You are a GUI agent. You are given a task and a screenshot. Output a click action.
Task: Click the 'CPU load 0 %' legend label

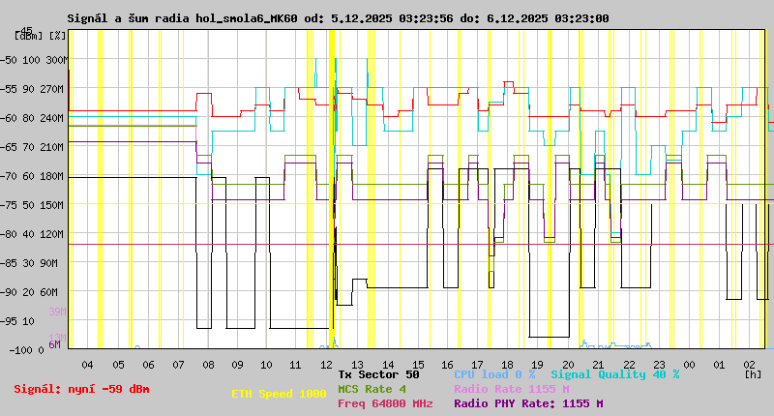tap(495, 373)
